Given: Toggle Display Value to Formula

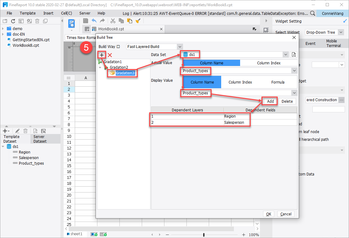Looking at the screenshot, I should [278, 82].
